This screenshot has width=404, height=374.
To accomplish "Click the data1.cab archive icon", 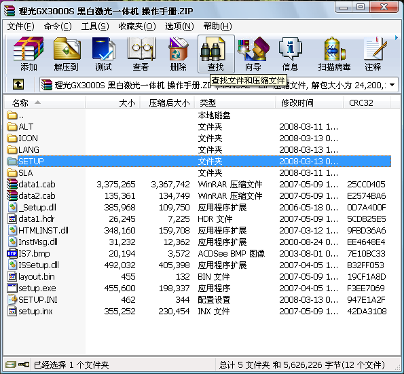I will point(12,184).
